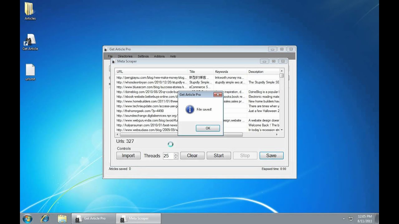Viewport: 399px width, 224px height.
Task: Click the Get Article Pro title bar icon
Action: point(106,49)
